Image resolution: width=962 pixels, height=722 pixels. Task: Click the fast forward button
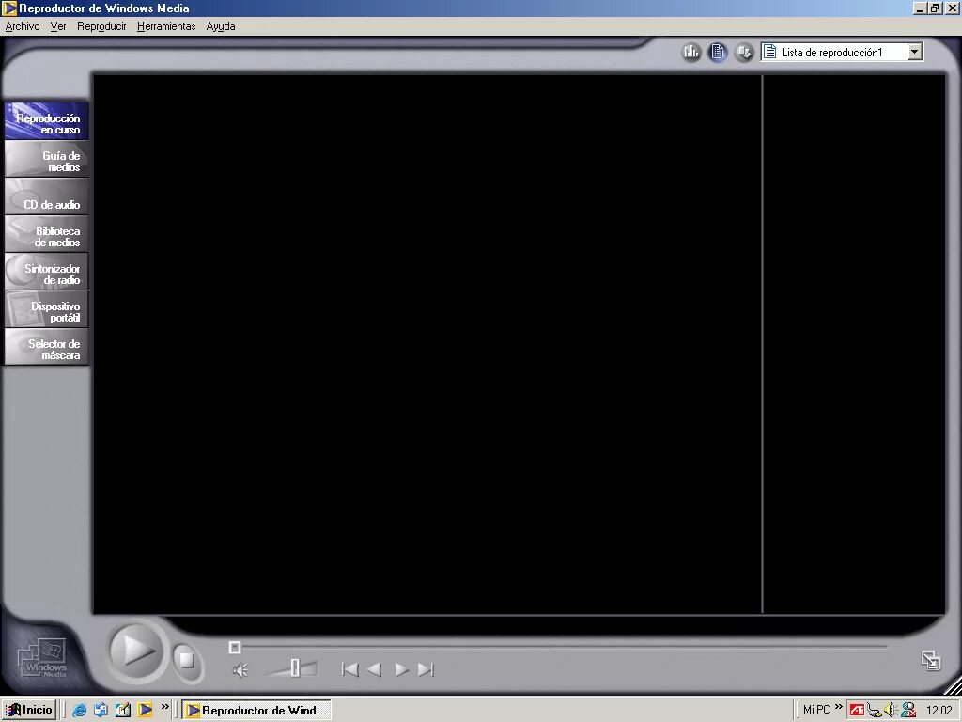tap(401, 669)
